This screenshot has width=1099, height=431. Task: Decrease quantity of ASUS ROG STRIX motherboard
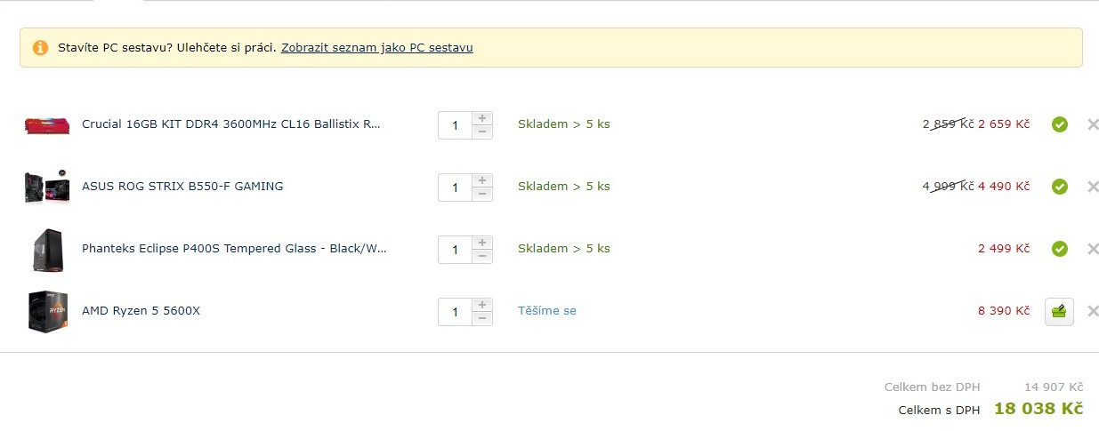[x=481, y=194]
